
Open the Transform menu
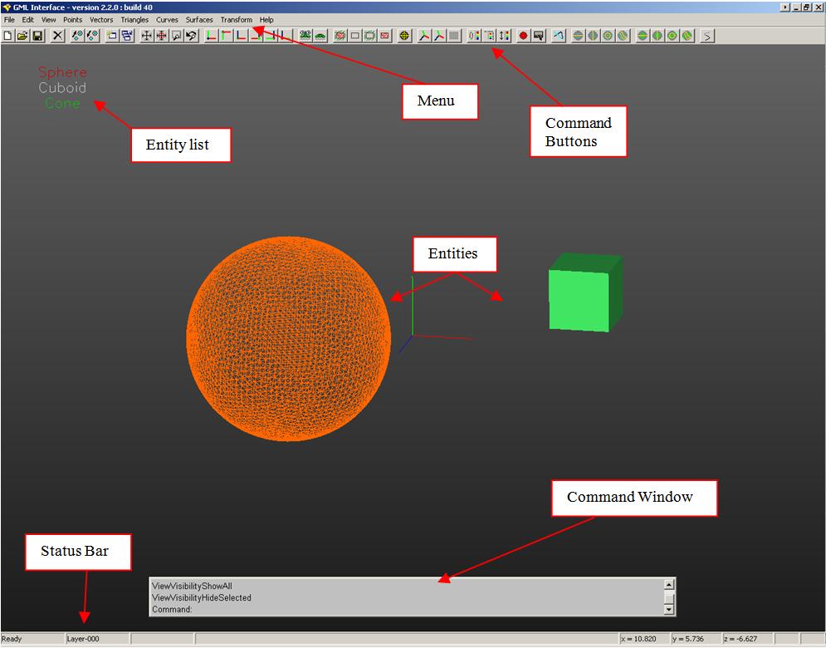pos(236,20)
